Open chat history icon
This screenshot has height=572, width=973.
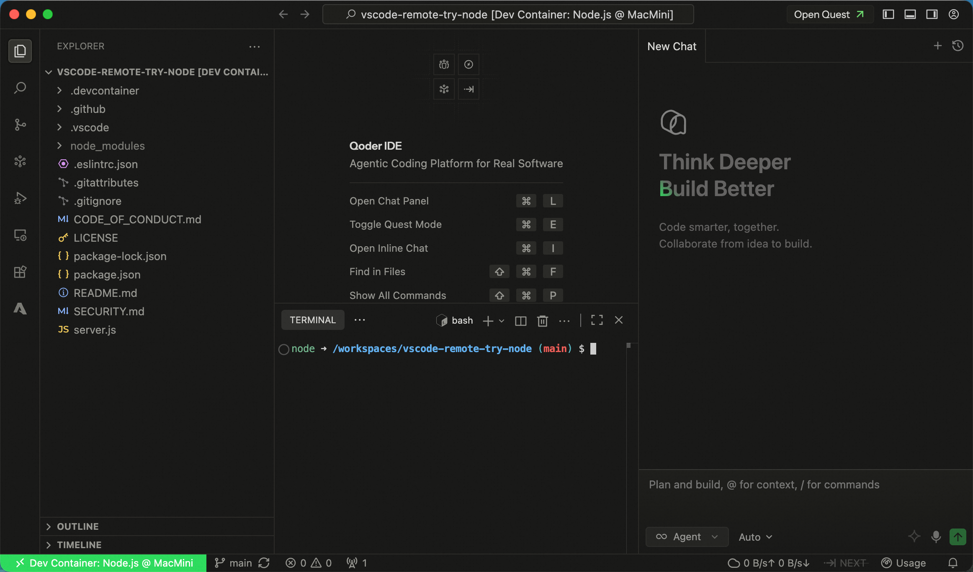pos(958,46)
